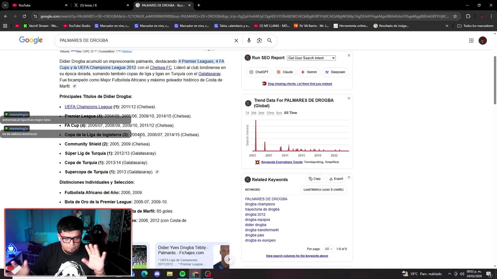Image resolution: width=497 pixels, height=279 pixels.
Task: Clear the search box with the X
Action: pos(236,40)
